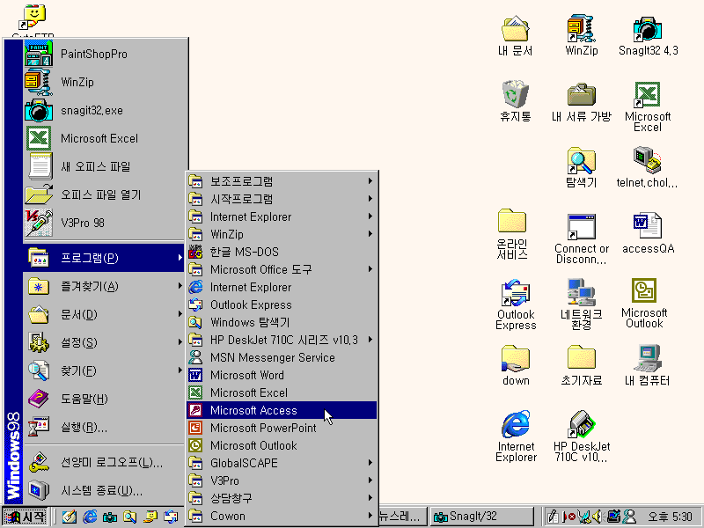
Task: Click 새 오피스 파일 in the Start menu
Action: pyautogui.click(x=104, y=166)
